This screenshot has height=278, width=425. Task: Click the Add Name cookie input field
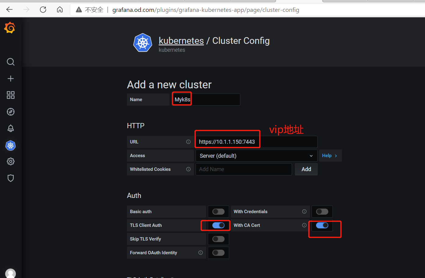(x=244, y=169)
